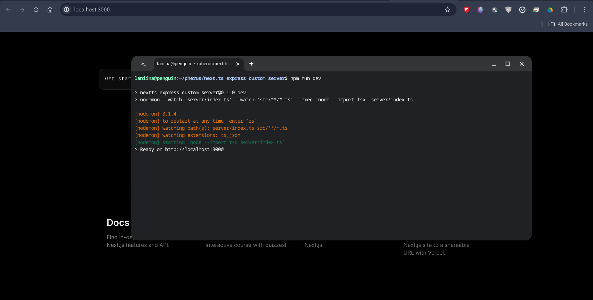
Task: Open the wrench tool extension
Action: (x=494, y=10)
